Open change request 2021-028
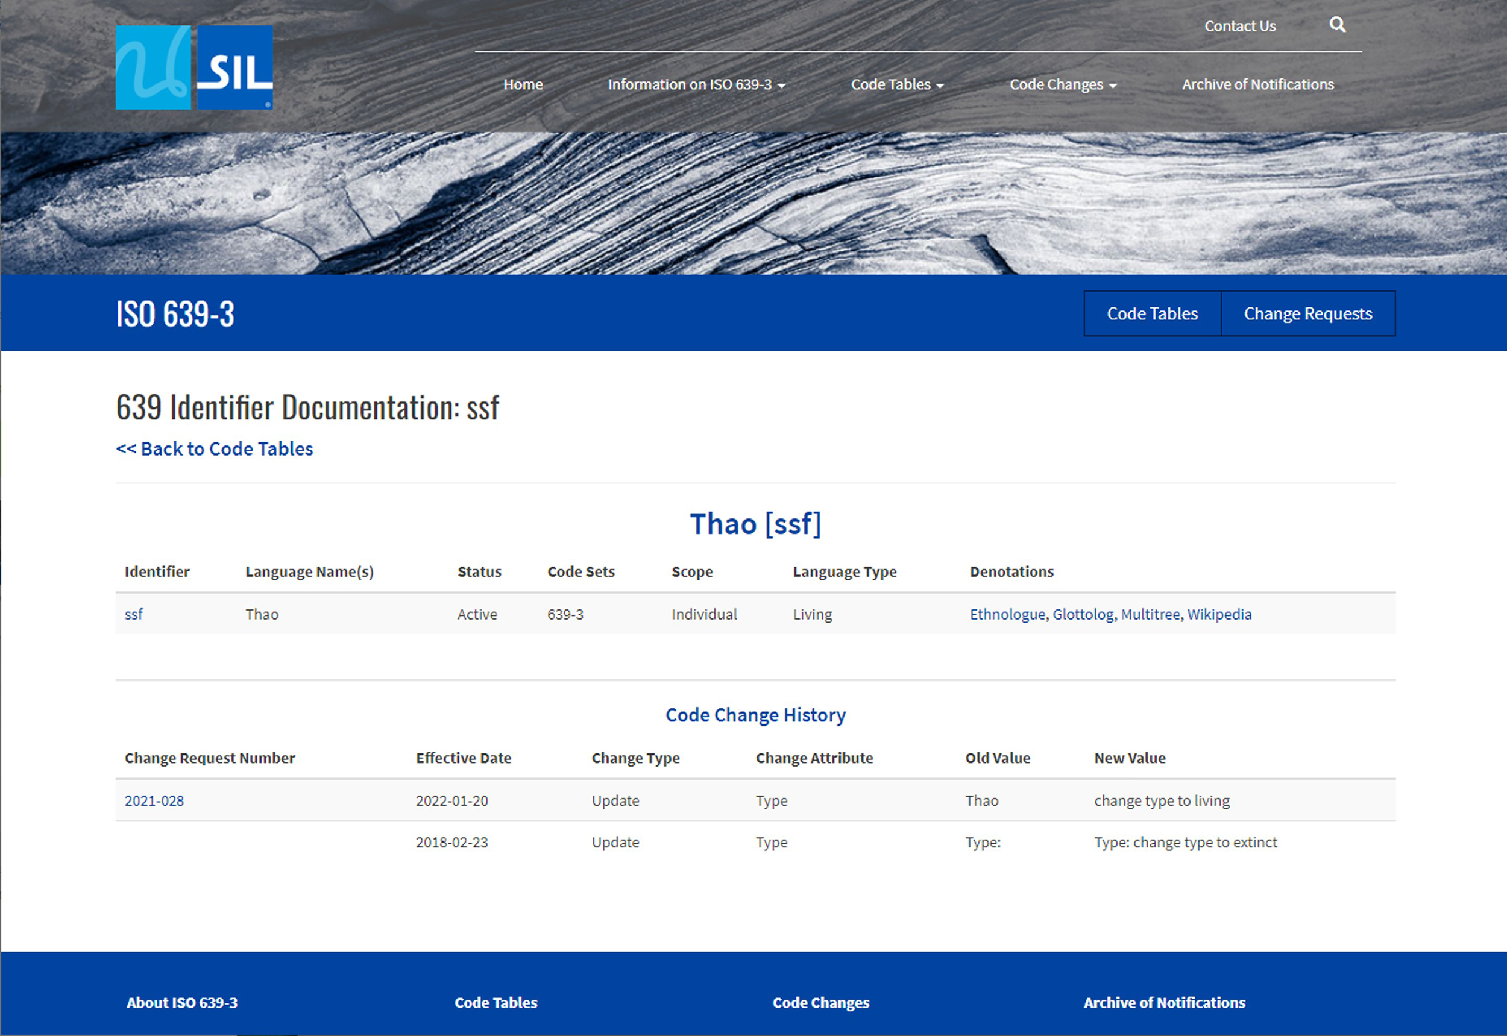The image size is (1507, 1036). tap(154, 801)
